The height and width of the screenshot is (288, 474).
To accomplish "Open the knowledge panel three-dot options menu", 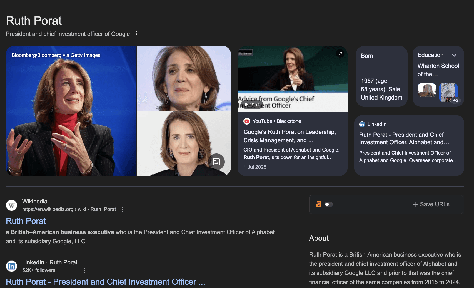I will 137,33.
